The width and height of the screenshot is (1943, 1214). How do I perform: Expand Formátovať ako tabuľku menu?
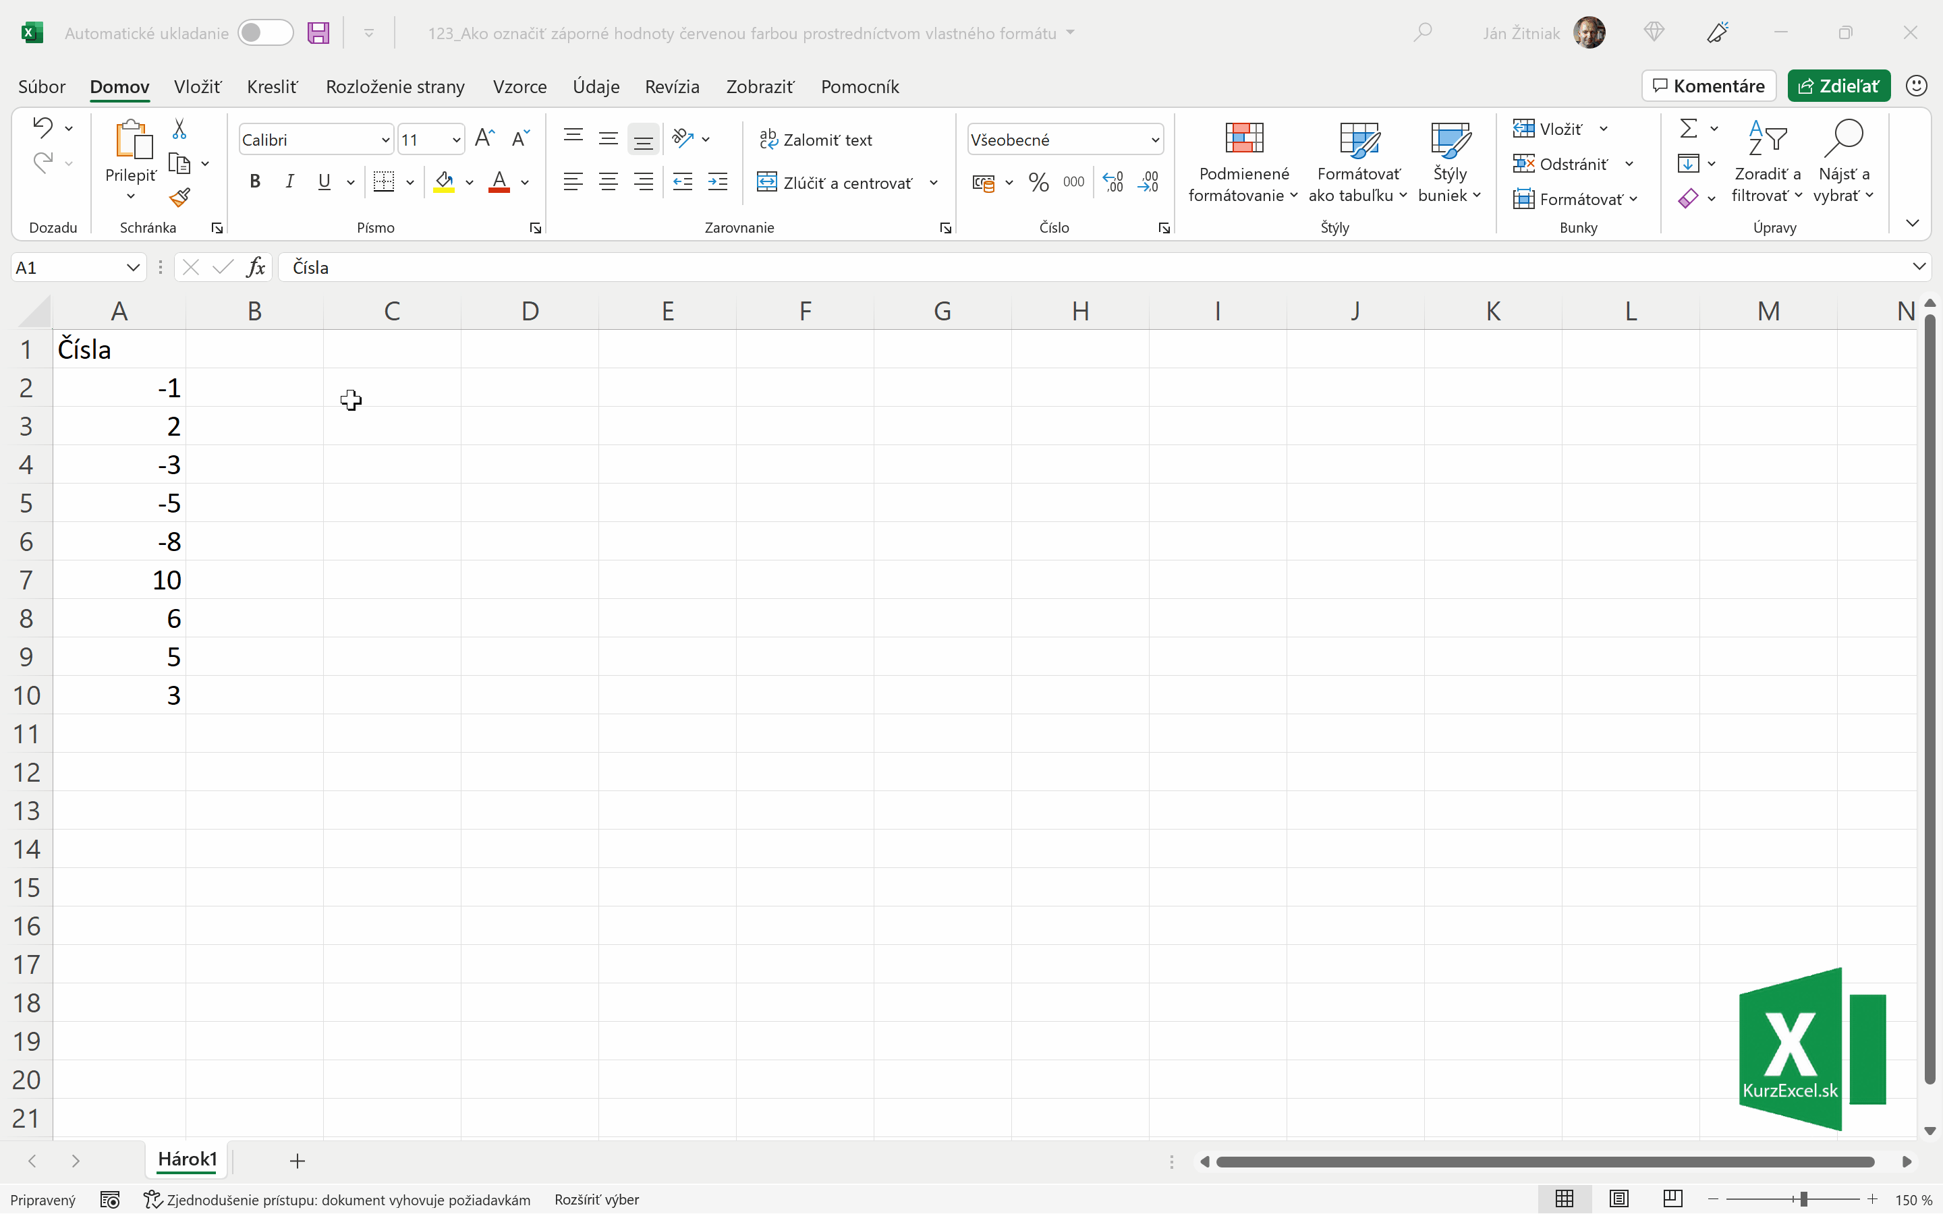tap(1359, 162)
